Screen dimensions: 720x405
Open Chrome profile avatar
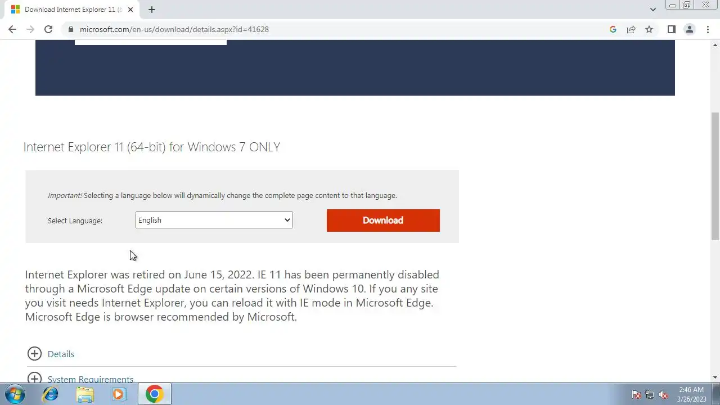point(689,29)
